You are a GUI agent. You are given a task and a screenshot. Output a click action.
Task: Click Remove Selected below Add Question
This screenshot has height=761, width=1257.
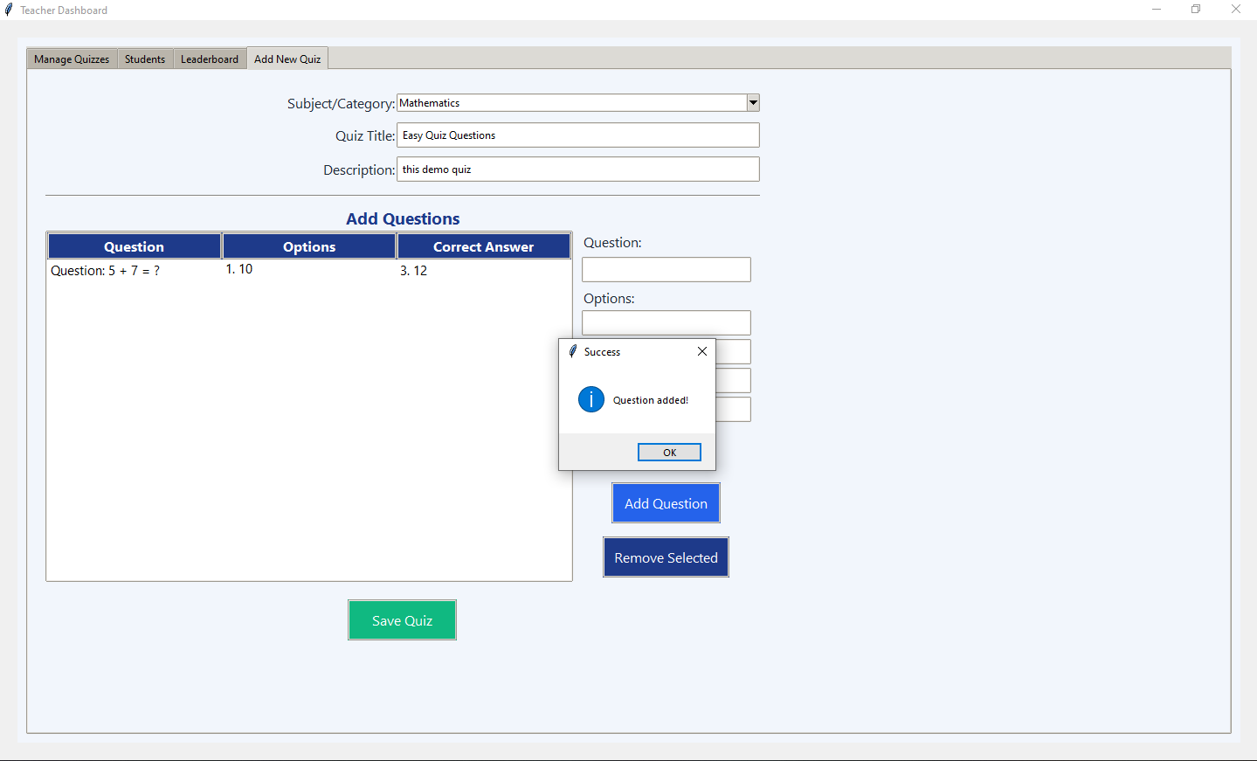tap(666, 557)
